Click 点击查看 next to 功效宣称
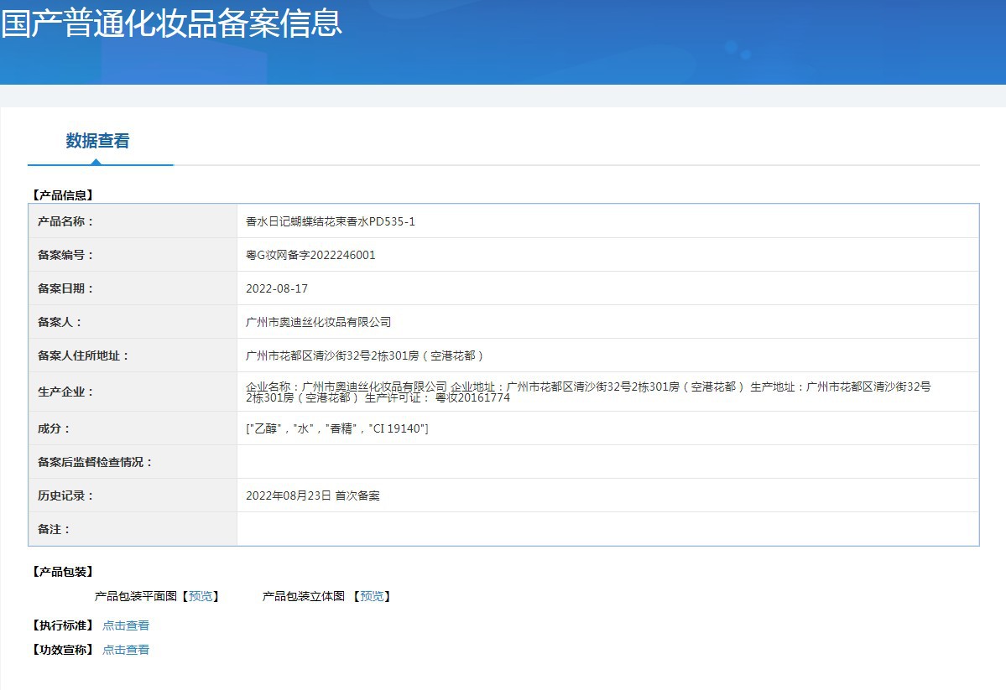The image size is (1006, 690). [126, 650]
